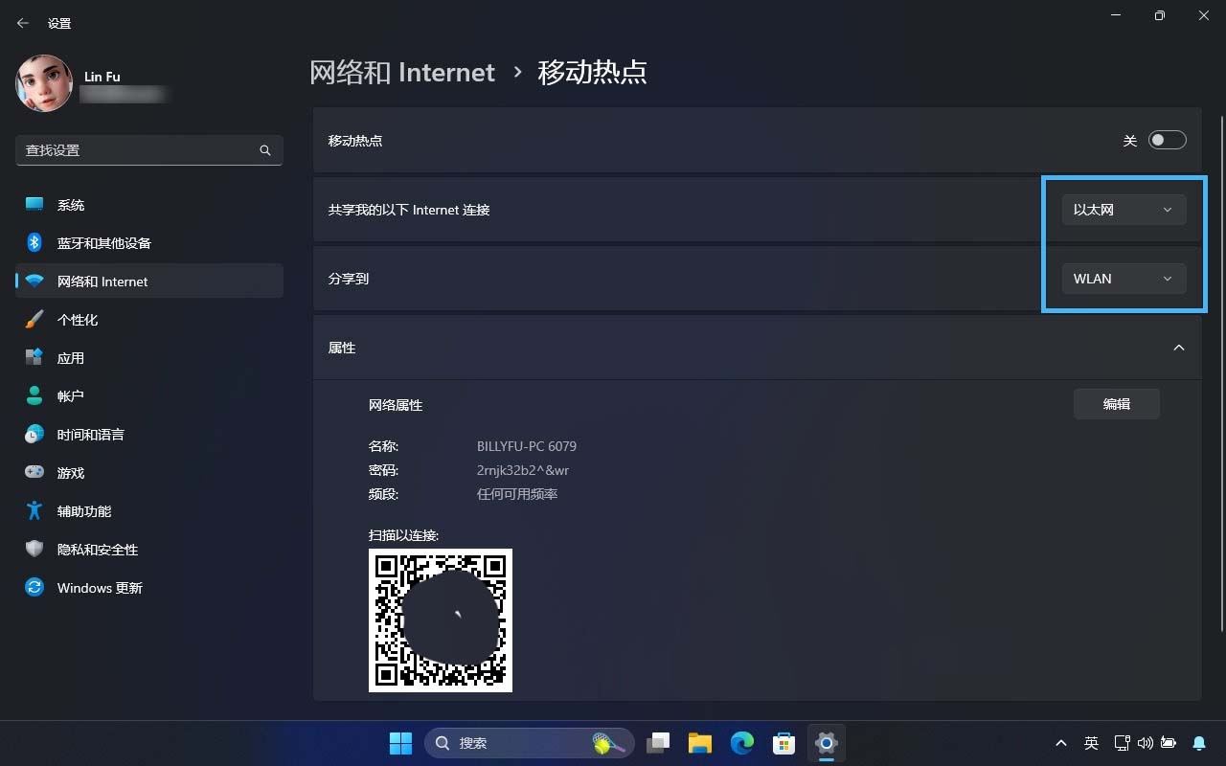
Task: Select 隐私和安全性 in the sidebar
Action: tap(99, 549)
